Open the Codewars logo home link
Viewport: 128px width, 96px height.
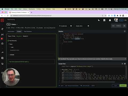click(2, 20)
